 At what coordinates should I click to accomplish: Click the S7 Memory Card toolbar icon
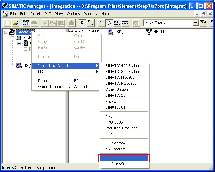[x=34, y=23]
